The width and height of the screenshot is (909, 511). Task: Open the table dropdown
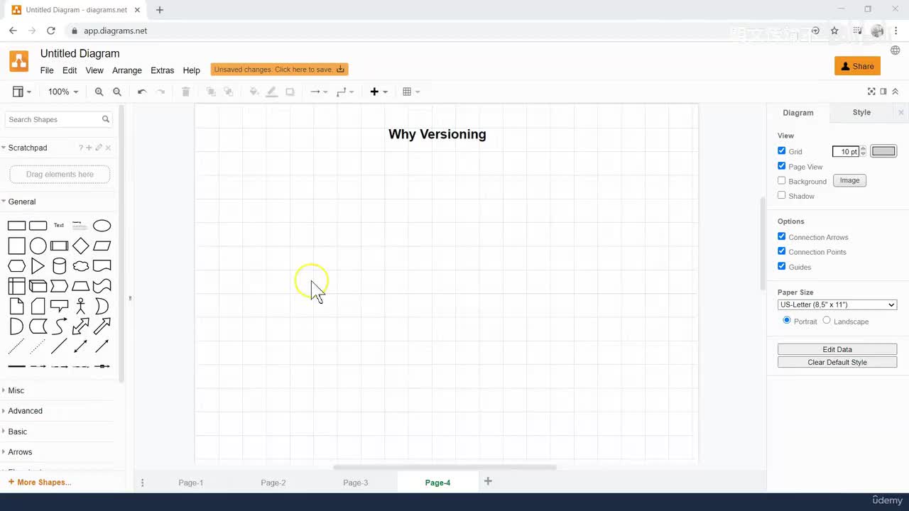411,92
